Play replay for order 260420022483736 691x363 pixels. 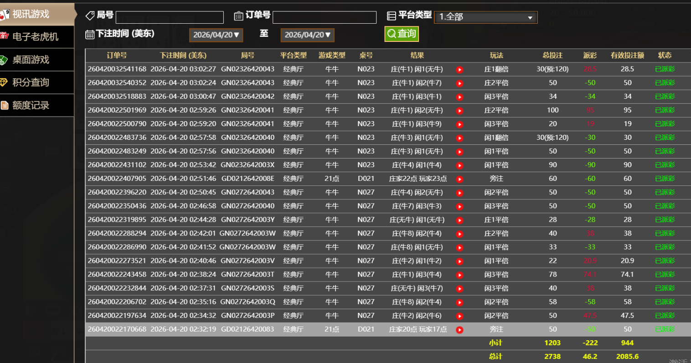(x=459, y=138)
